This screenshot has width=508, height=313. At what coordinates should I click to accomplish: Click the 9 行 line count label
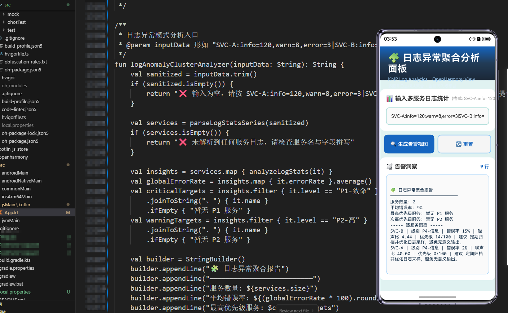485,166
